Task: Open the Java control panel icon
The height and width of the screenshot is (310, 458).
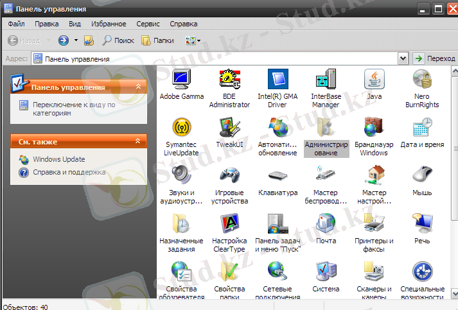Action: [x=374, y=80]
